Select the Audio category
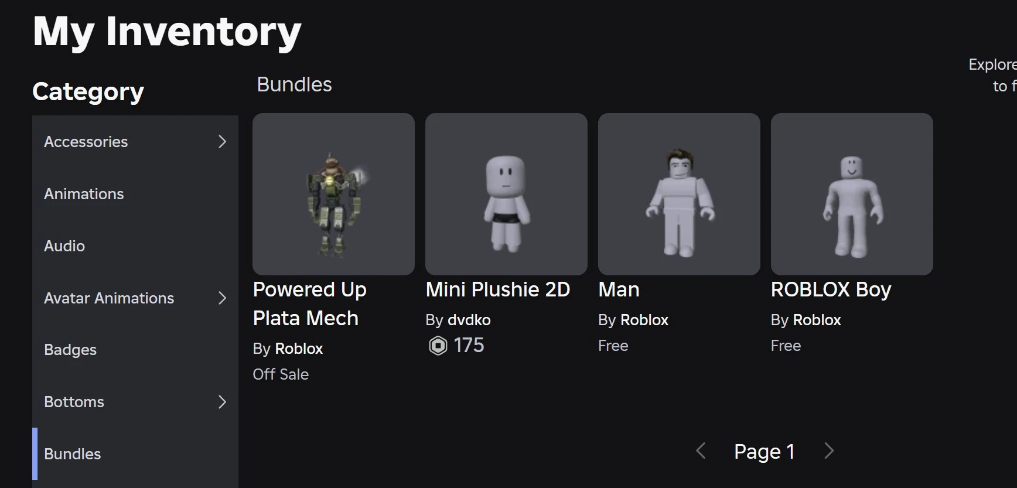Image resolution: width=1017 pixels, height=488 pixels. pyautogui.click(x=64, y=246)
